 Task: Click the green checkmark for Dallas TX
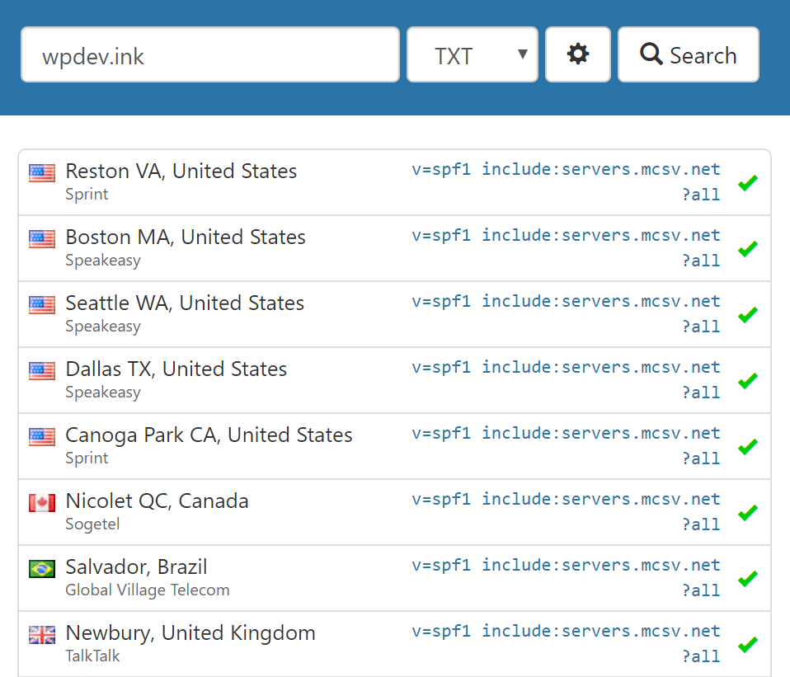point(747,380)
